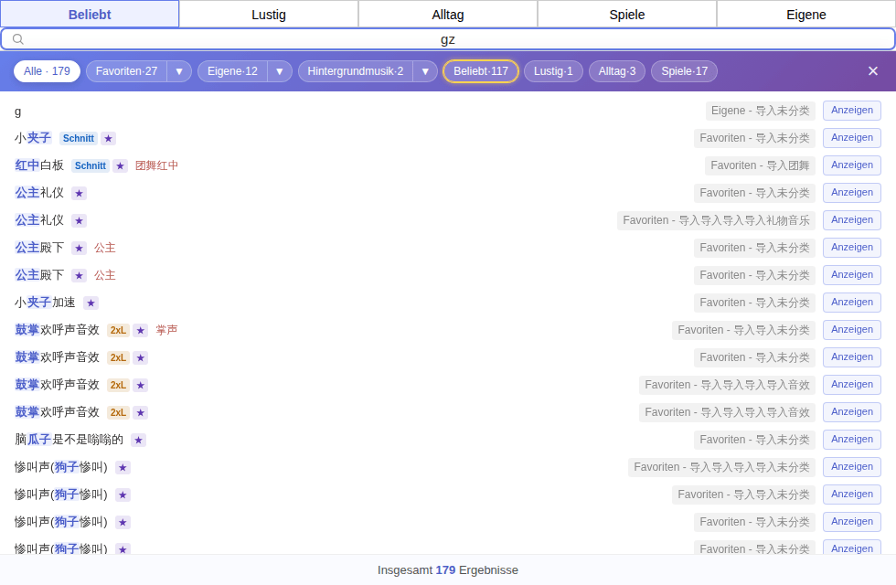The image size is (896, 585).
Task: Click the "Insgesamt 179 Ergebnisse" footer text
Action: pyautogui.click(x=448, y=570)
